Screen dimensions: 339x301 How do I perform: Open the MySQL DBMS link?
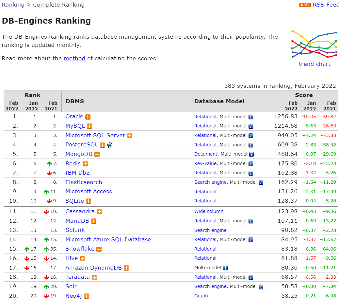coord(75,126)
